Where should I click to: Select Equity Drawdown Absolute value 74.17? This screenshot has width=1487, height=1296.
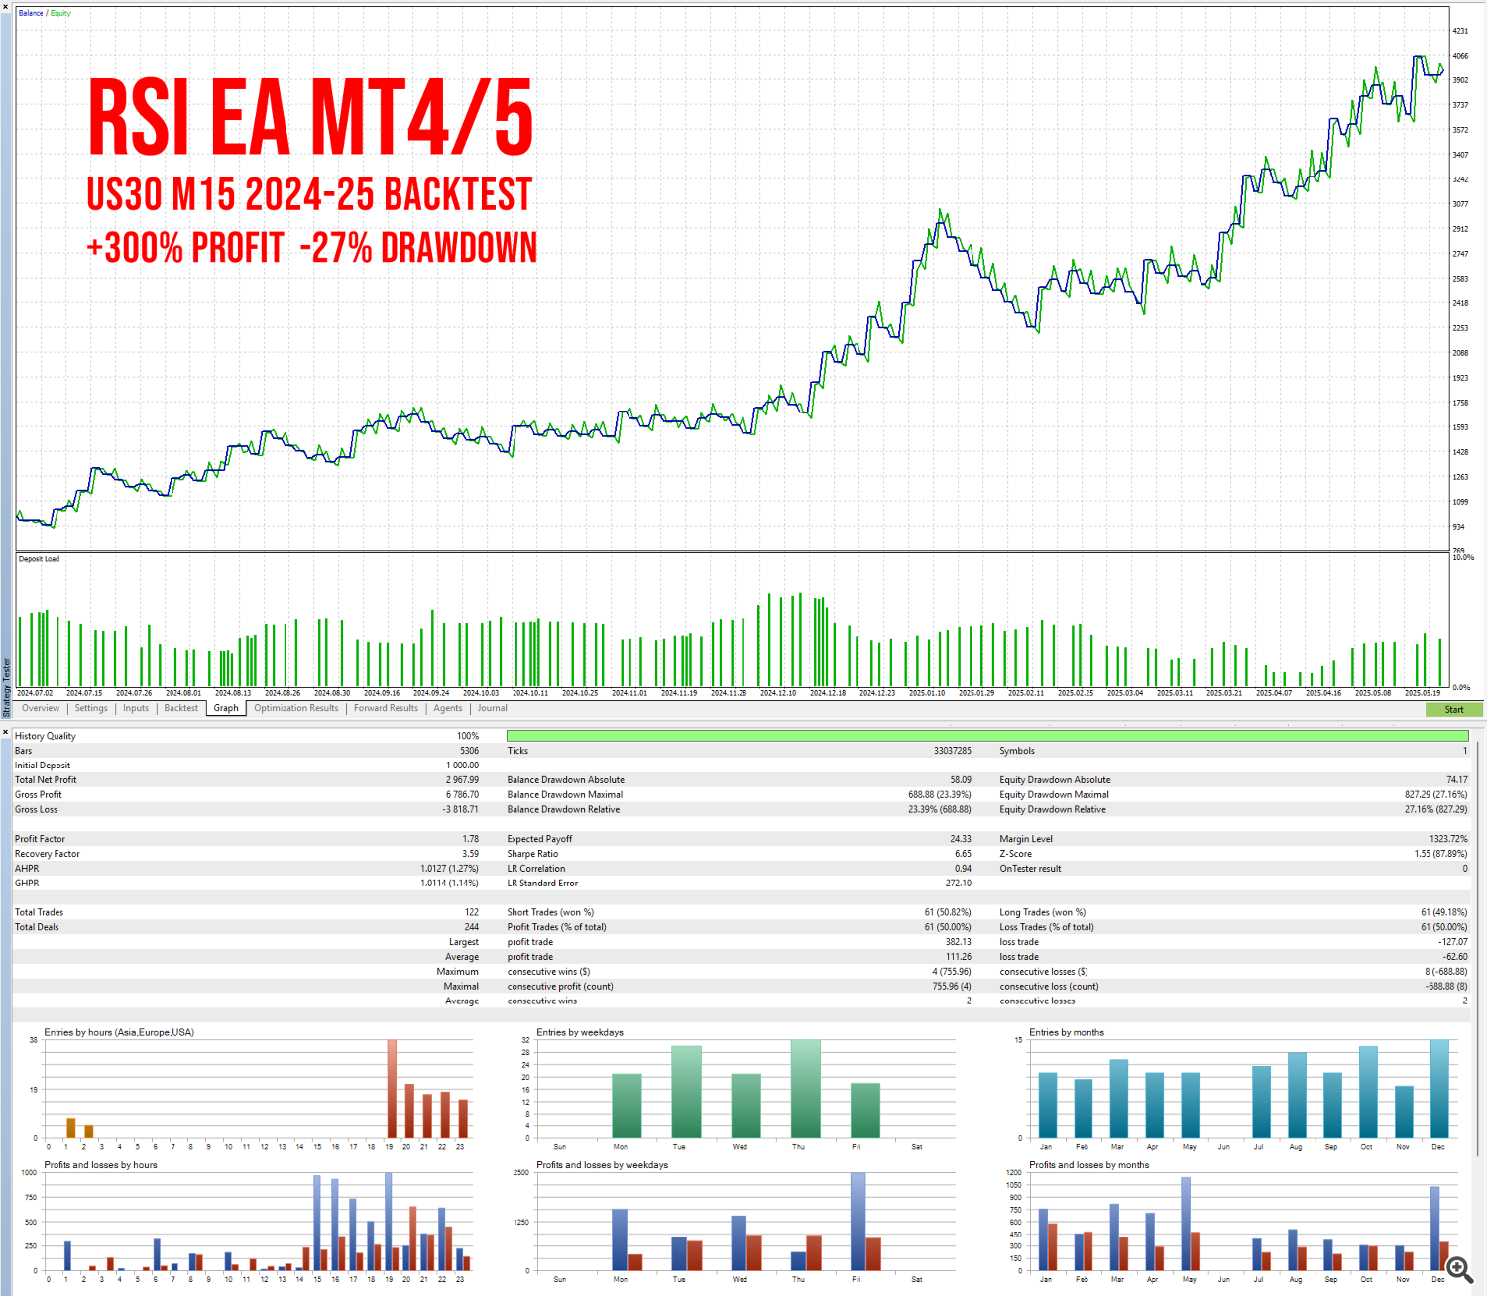coord(1457,780)
